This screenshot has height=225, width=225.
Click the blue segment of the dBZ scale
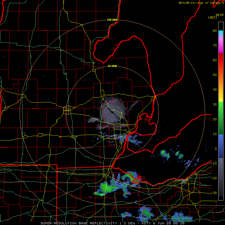[221, 146]
